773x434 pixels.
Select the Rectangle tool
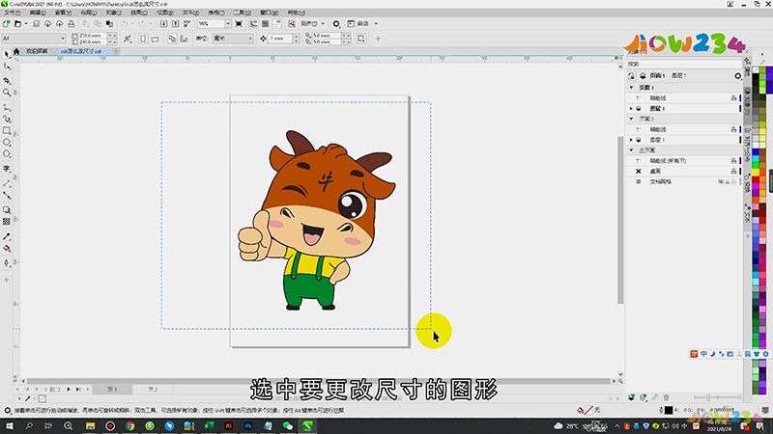click(x=7, y=130)
